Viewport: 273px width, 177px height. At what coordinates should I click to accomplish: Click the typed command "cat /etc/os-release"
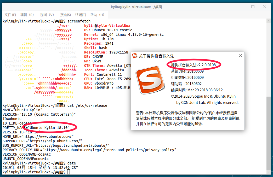87,105
